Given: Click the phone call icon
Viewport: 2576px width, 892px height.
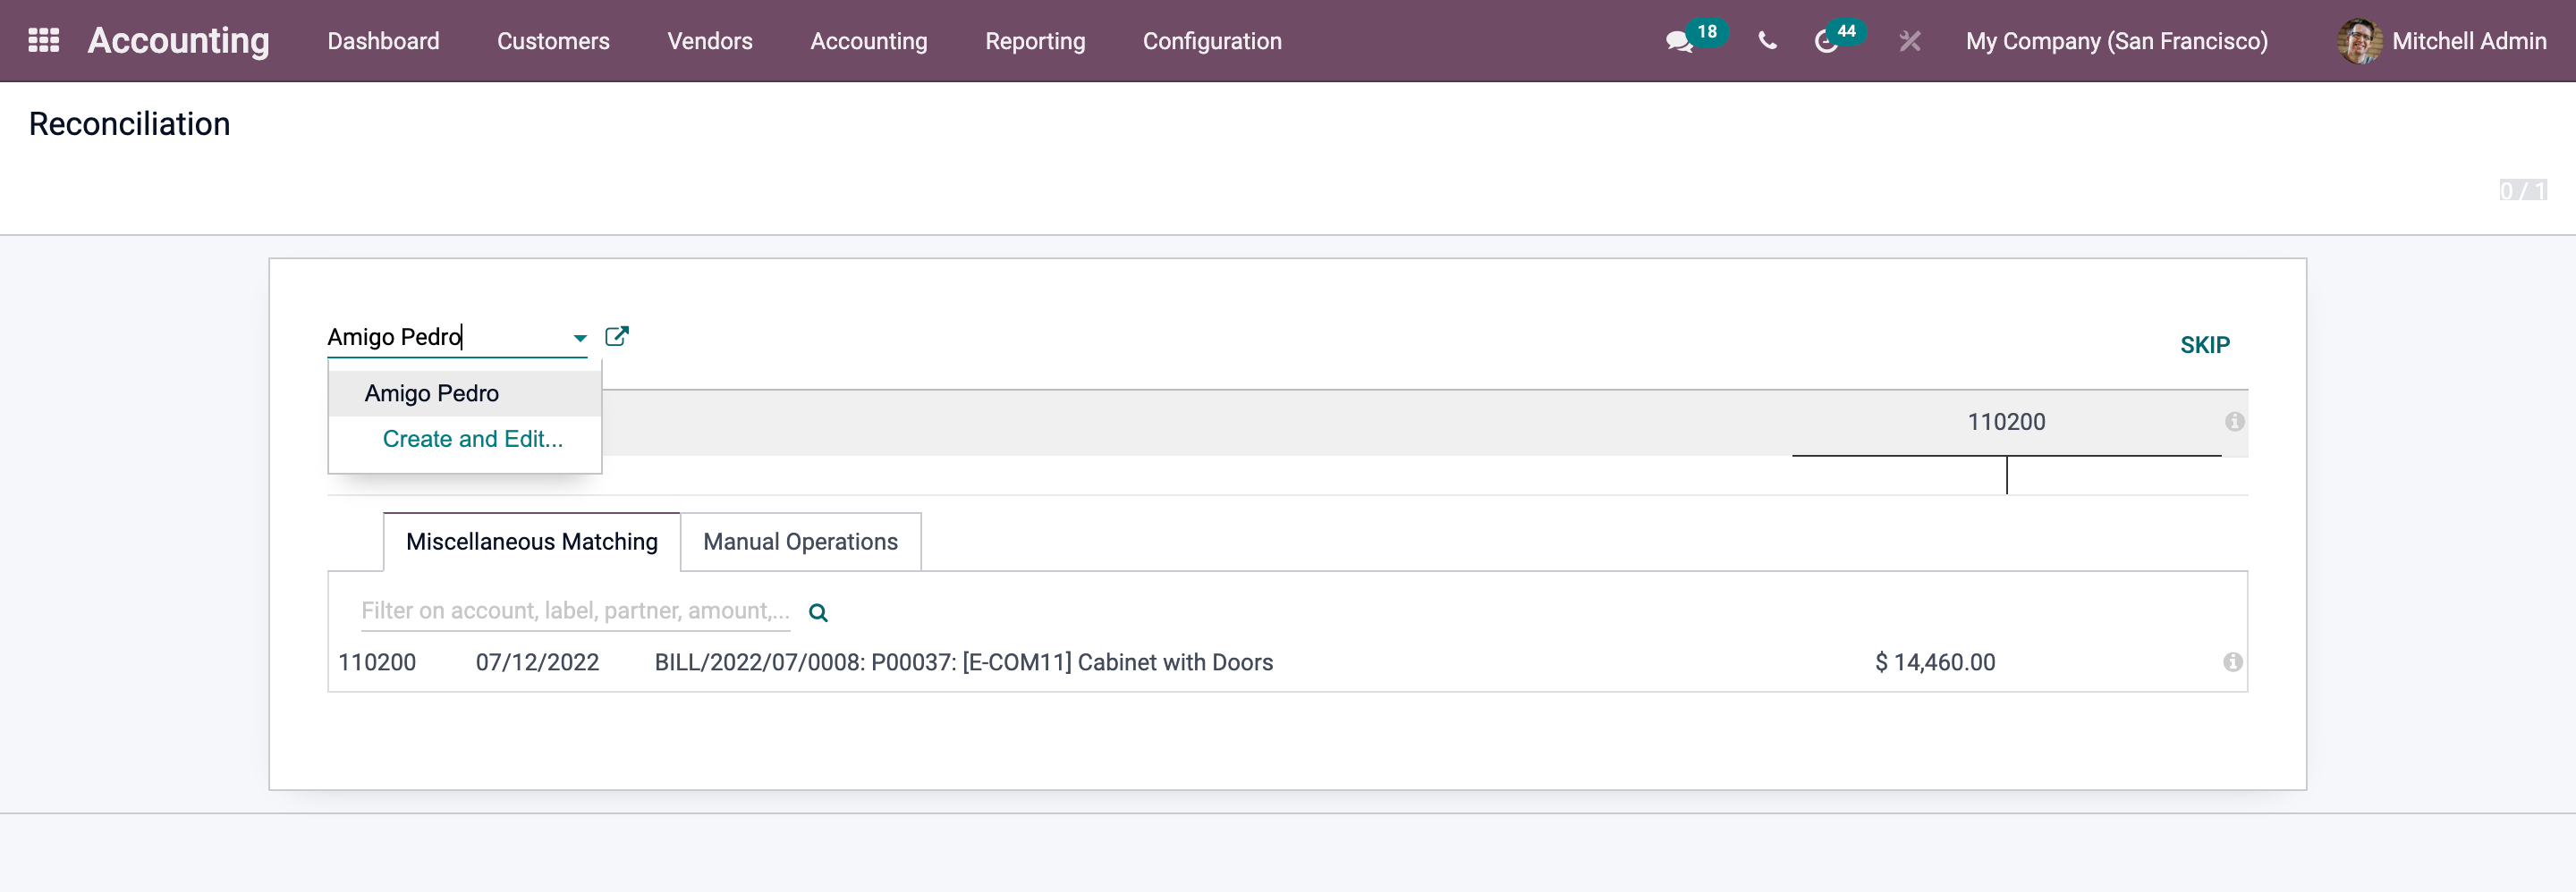Looking at the screenshot, I should pyautogui.click(x=1767, y=42).
